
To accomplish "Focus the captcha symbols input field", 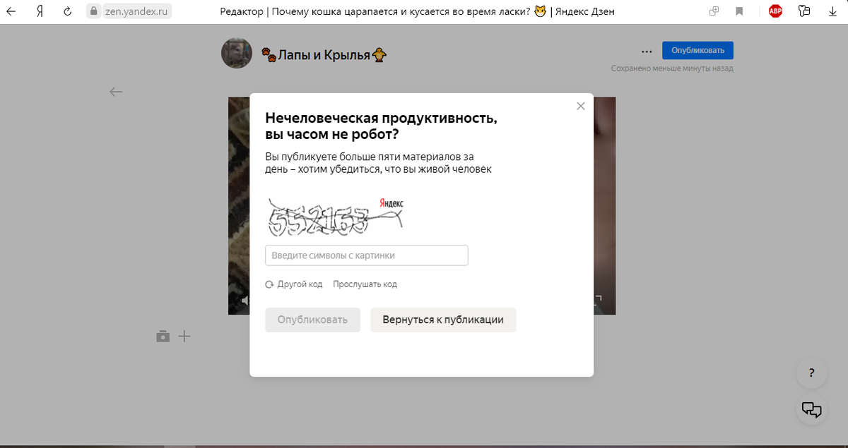I will 366,255.
